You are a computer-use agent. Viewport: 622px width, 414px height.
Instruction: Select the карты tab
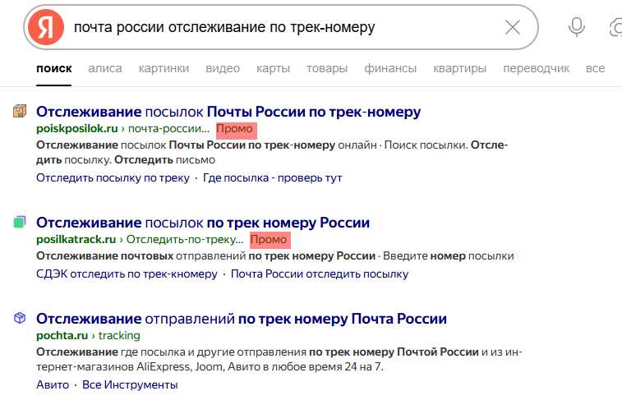click(273, 68)
